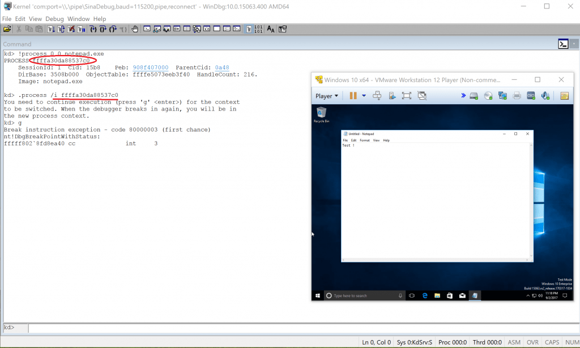Click the Cut scissors icon in WinDbg toolbar

tap(19, 29)
